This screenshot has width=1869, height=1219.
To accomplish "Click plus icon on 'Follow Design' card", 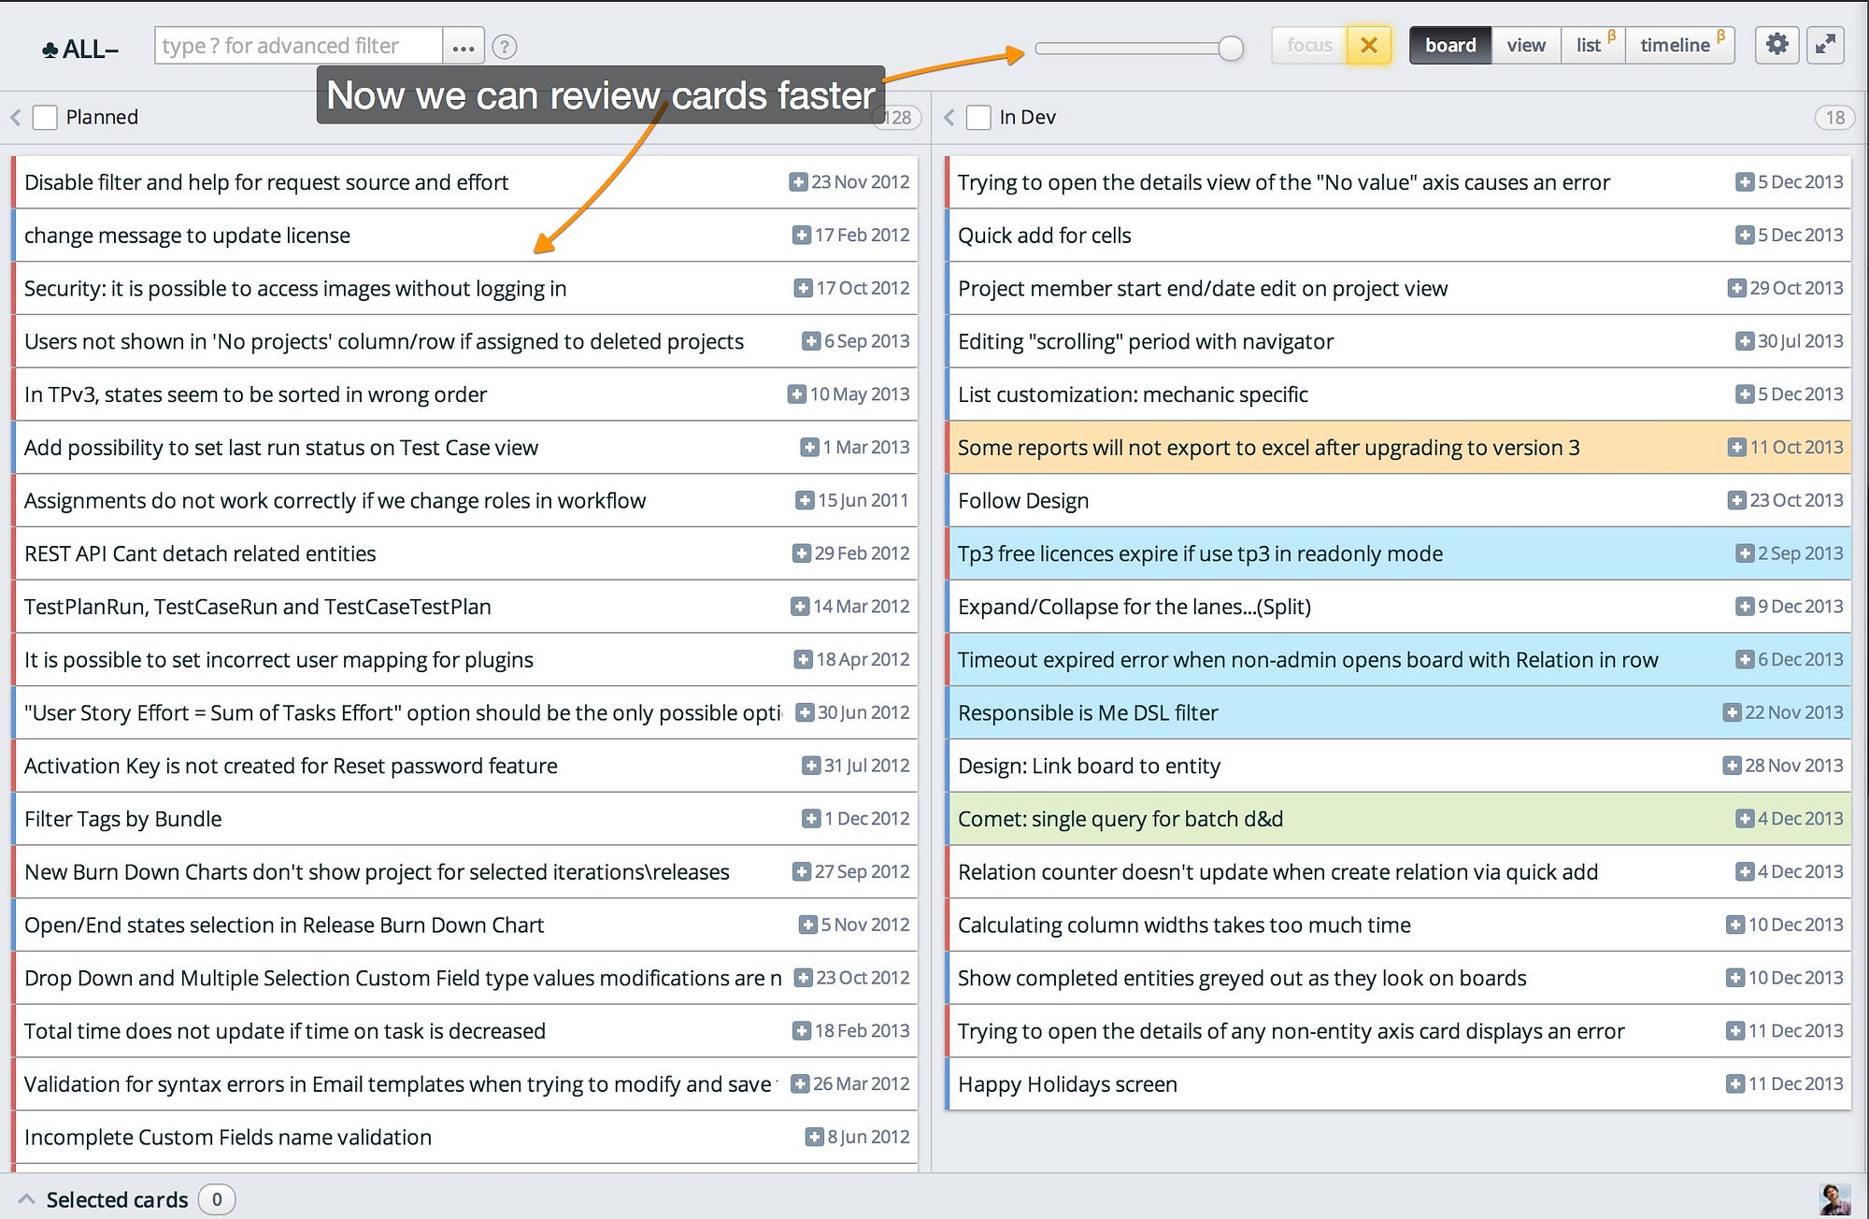I will pos(1736,501).
